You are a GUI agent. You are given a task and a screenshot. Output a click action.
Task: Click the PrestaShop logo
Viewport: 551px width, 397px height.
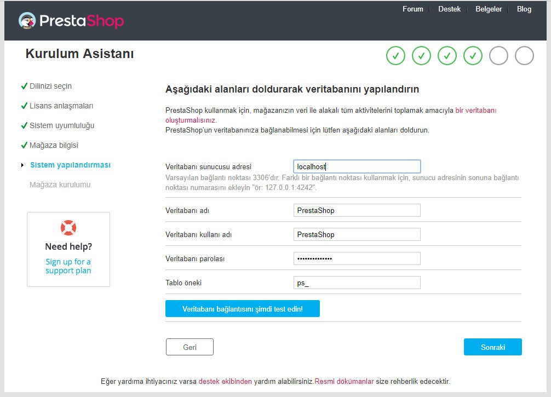tap(71, 21)
